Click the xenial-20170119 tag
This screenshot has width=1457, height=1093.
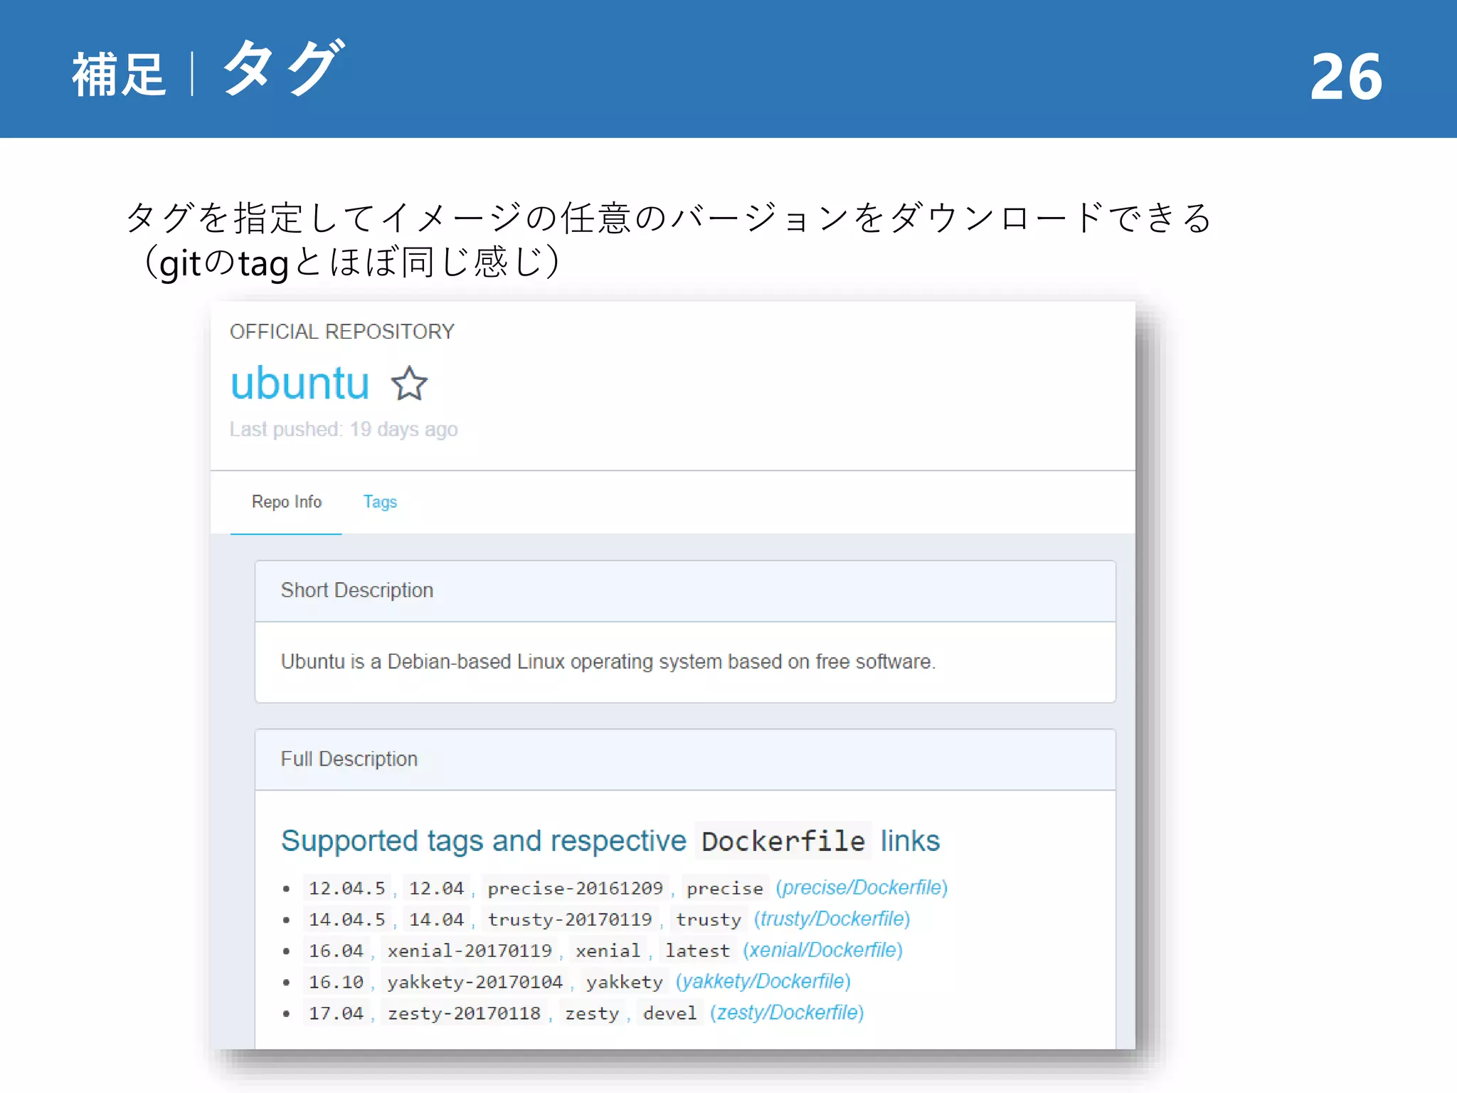(470, 951)
